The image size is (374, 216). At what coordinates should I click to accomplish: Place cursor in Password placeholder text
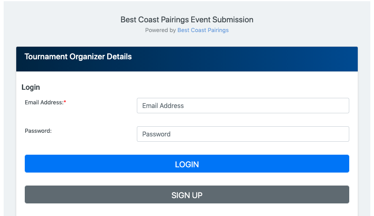tap(156, 134)
